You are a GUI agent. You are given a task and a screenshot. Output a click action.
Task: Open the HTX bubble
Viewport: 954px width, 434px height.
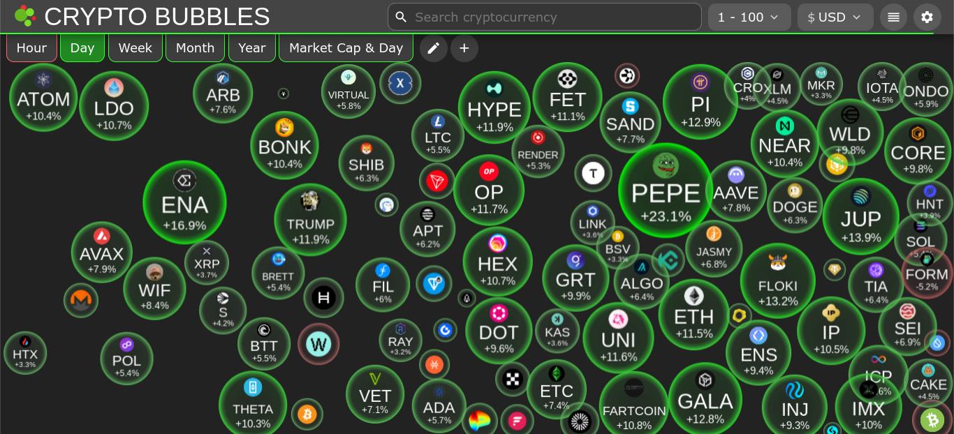pos(25,353)
